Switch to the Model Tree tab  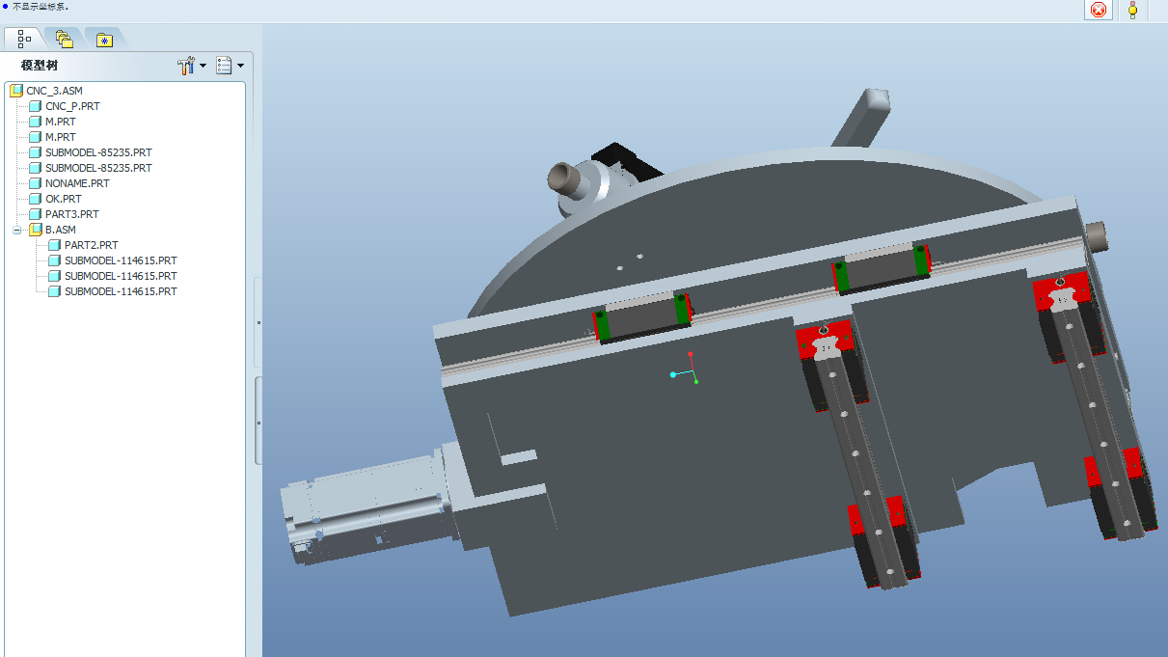click(x=25, y=39)
